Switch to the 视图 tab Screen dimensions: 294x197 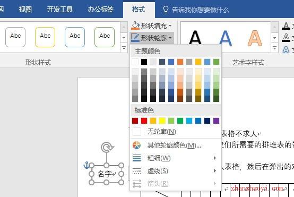25,9
